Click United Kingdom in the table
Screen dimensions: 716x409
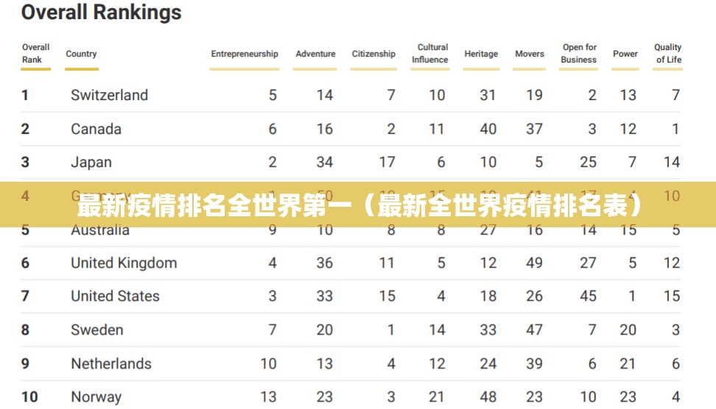click(124, 263)
